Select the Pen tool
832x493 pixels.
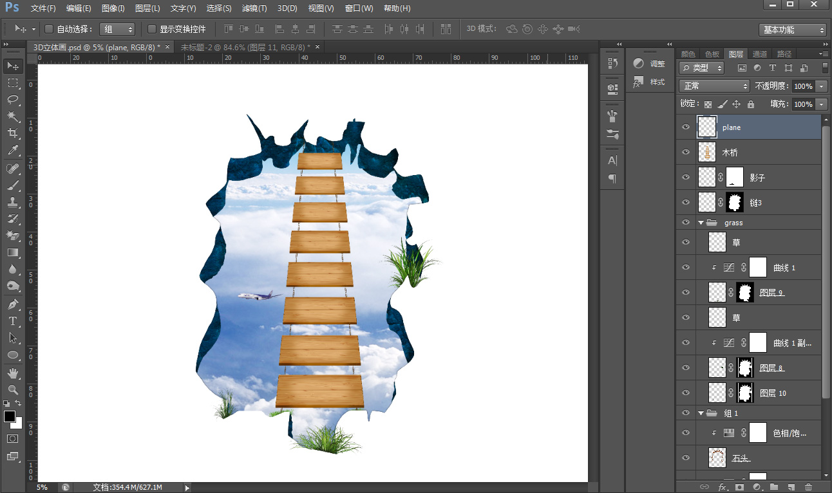coord(13,304)
